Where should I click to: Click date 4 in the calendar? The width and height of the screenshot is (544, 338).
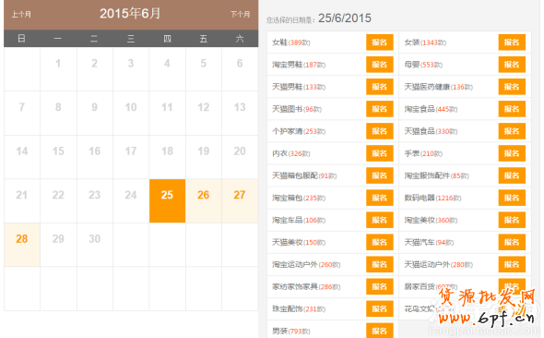(167, 69)
